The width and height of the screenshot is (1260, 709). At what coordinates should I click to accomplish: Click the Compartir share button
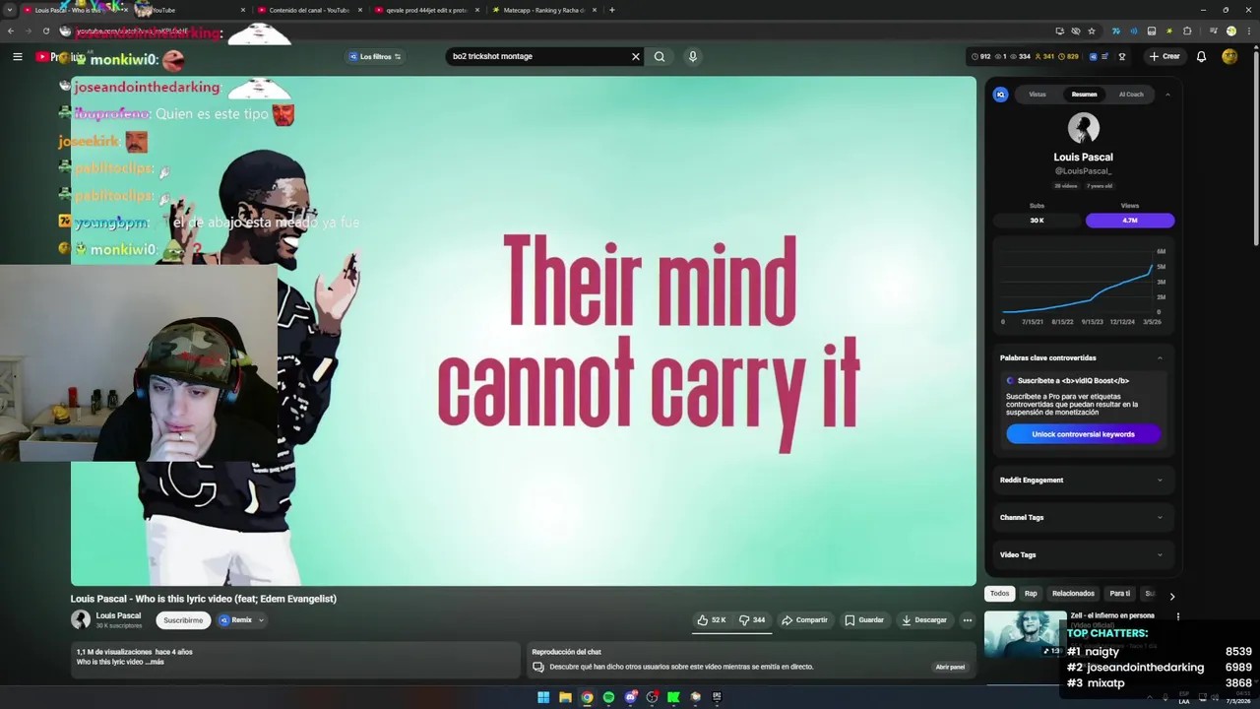point(804,620)
